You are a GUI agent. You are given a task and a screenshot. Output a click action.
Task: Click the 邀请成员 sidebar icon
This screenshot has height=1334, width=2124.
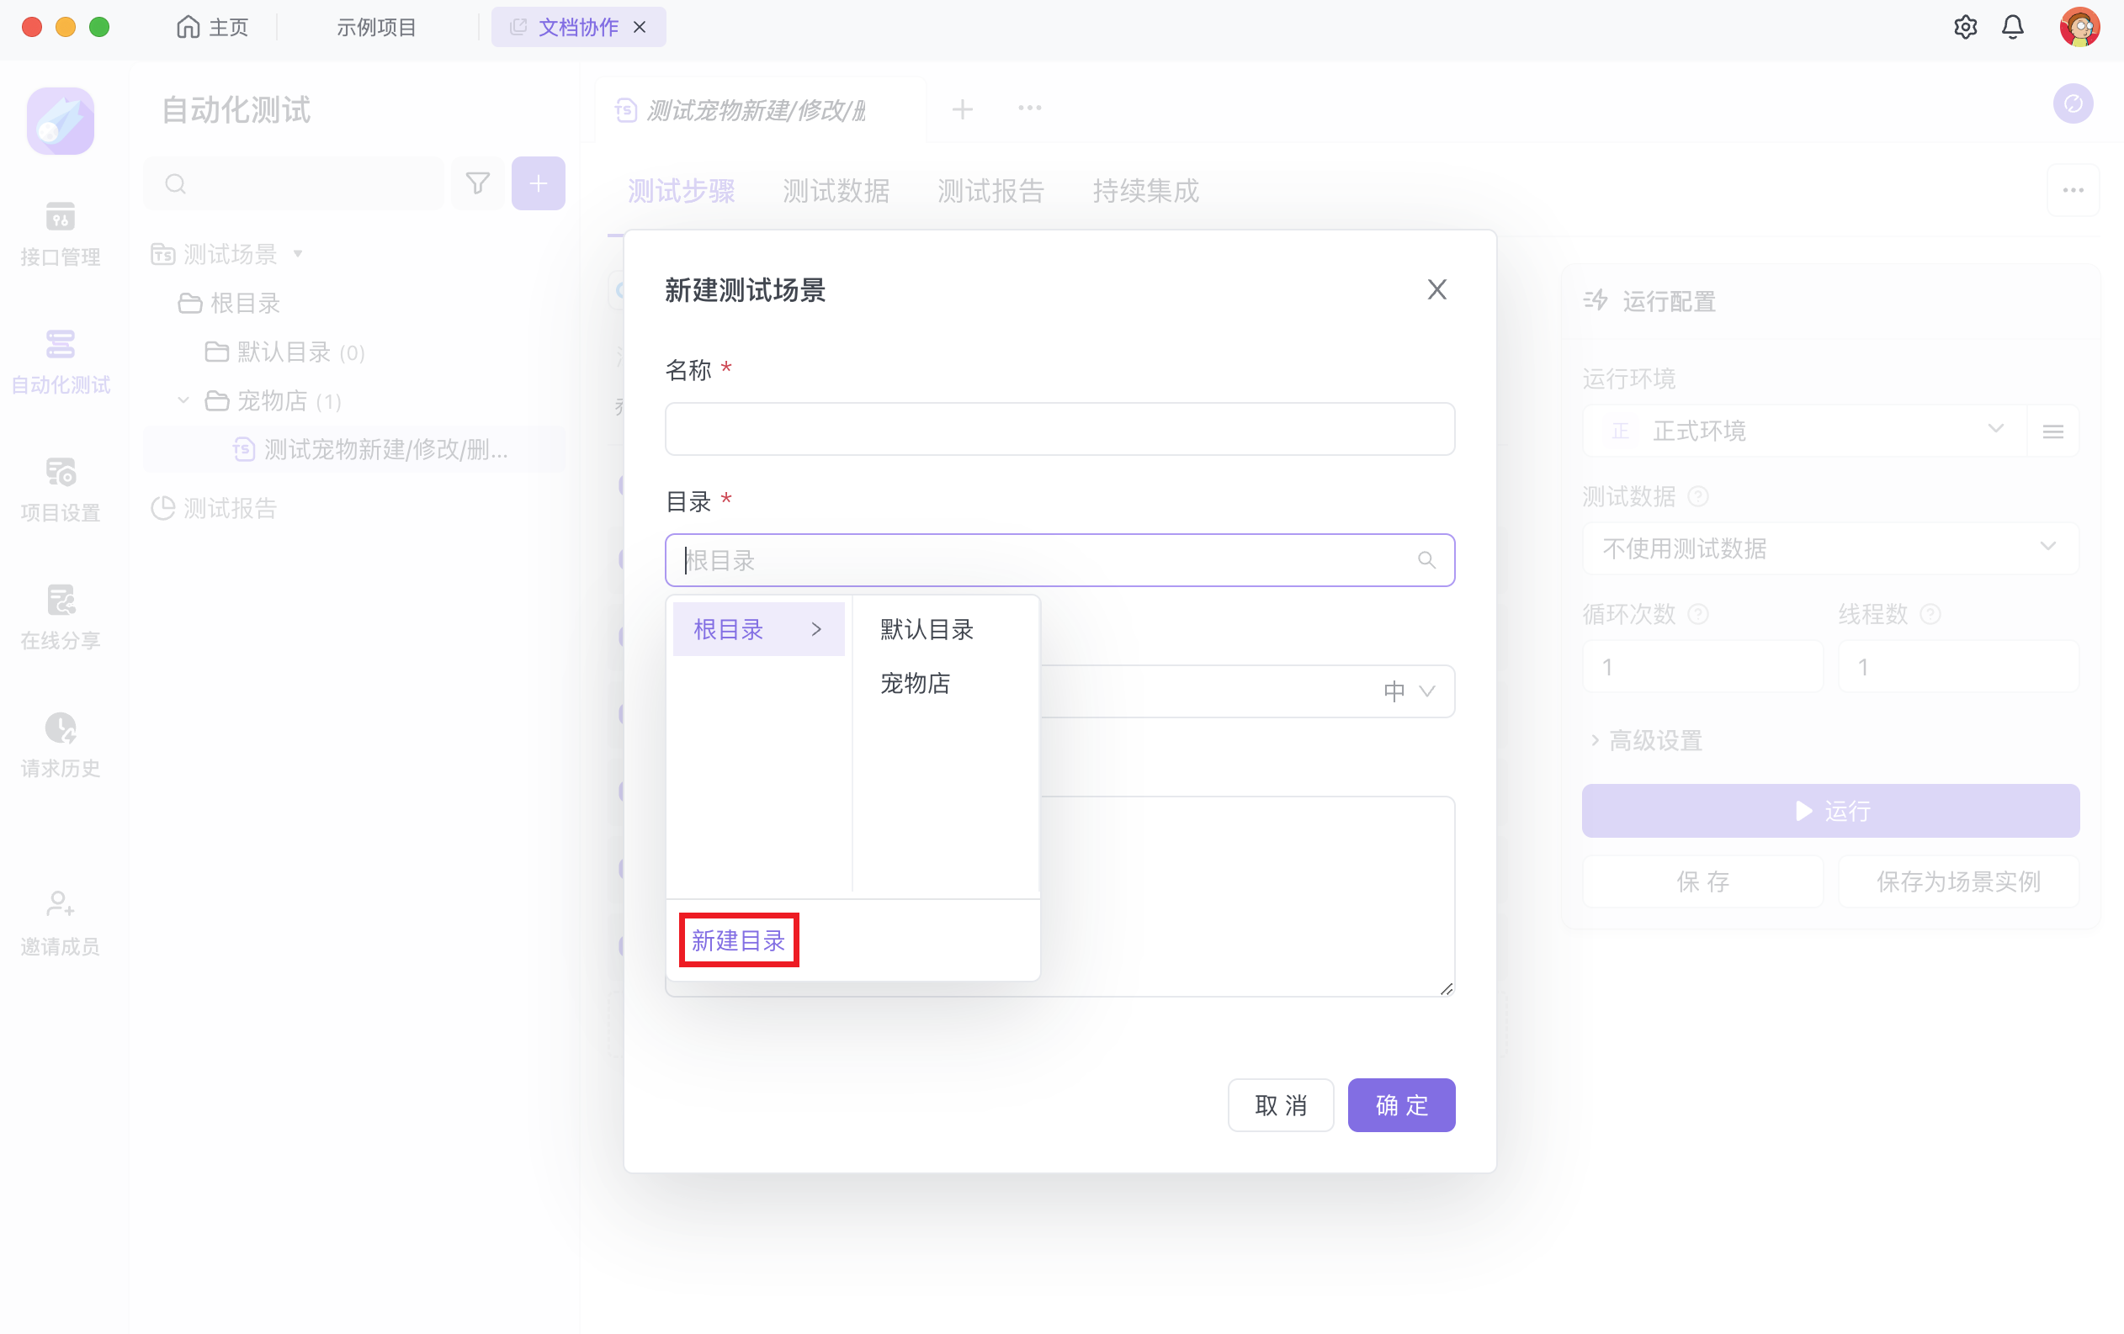[60, 922]
